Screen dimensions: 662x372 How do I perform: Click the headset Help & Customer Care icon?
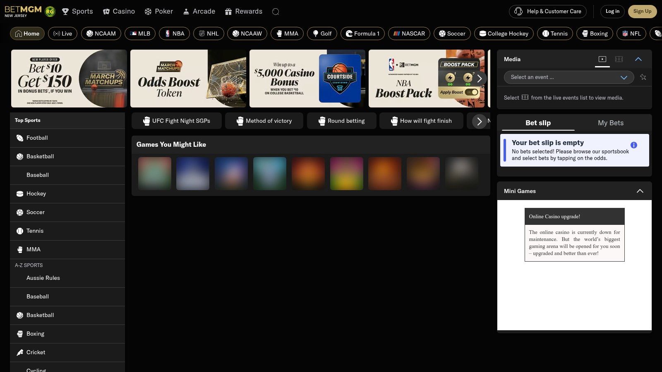coord(518,12)
